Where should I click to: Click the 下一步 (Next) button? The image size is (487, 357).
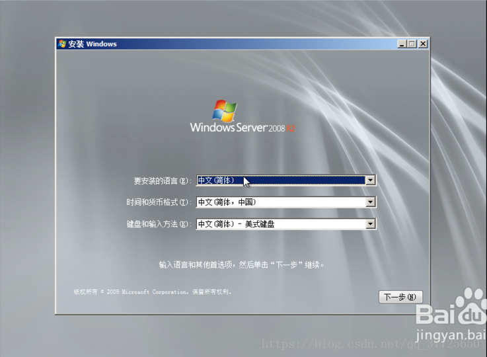pos(400,297)
